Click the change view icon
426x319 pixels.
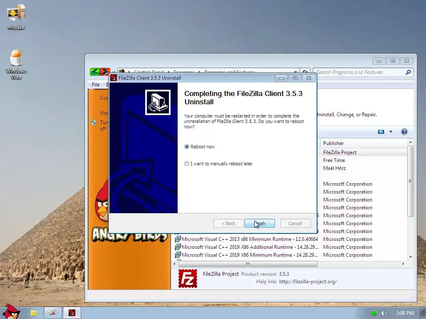point(381,132)
